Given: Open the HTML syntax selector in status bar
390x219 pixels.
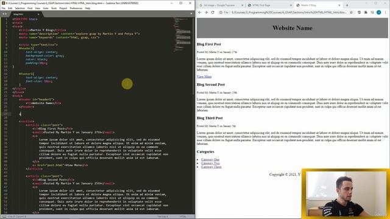Looking at the screenshot, I should [183, 217].
